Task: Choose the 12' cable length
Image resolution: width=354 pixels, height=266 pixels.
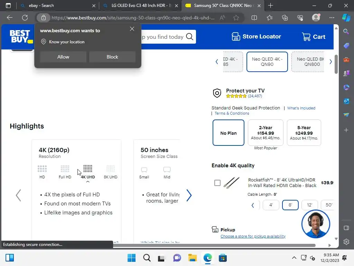Action: pos(309,205)
